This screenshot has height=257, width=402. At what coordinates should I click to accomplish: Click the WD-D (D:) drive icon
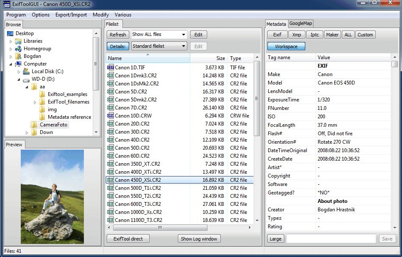26,79
